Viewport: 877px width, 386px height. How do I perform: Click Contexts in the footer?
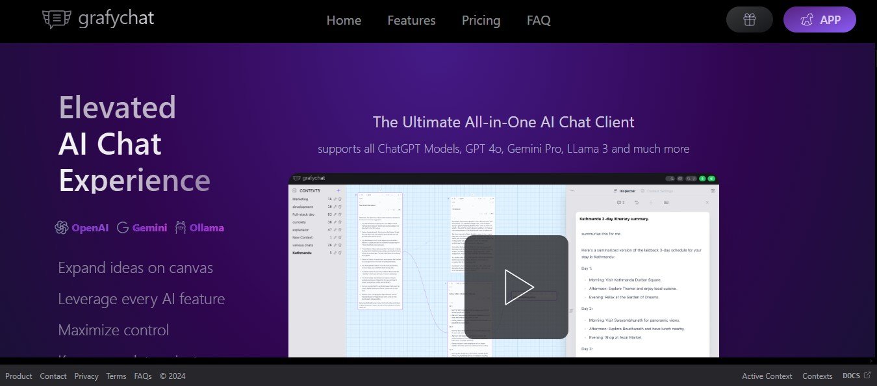click(817, 376)
